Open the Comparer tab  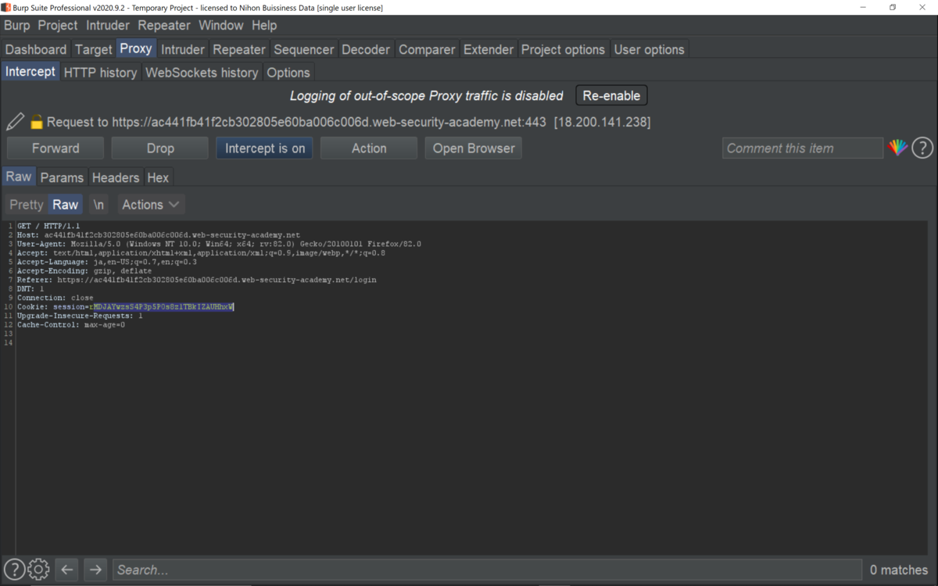tap(427, 49)
